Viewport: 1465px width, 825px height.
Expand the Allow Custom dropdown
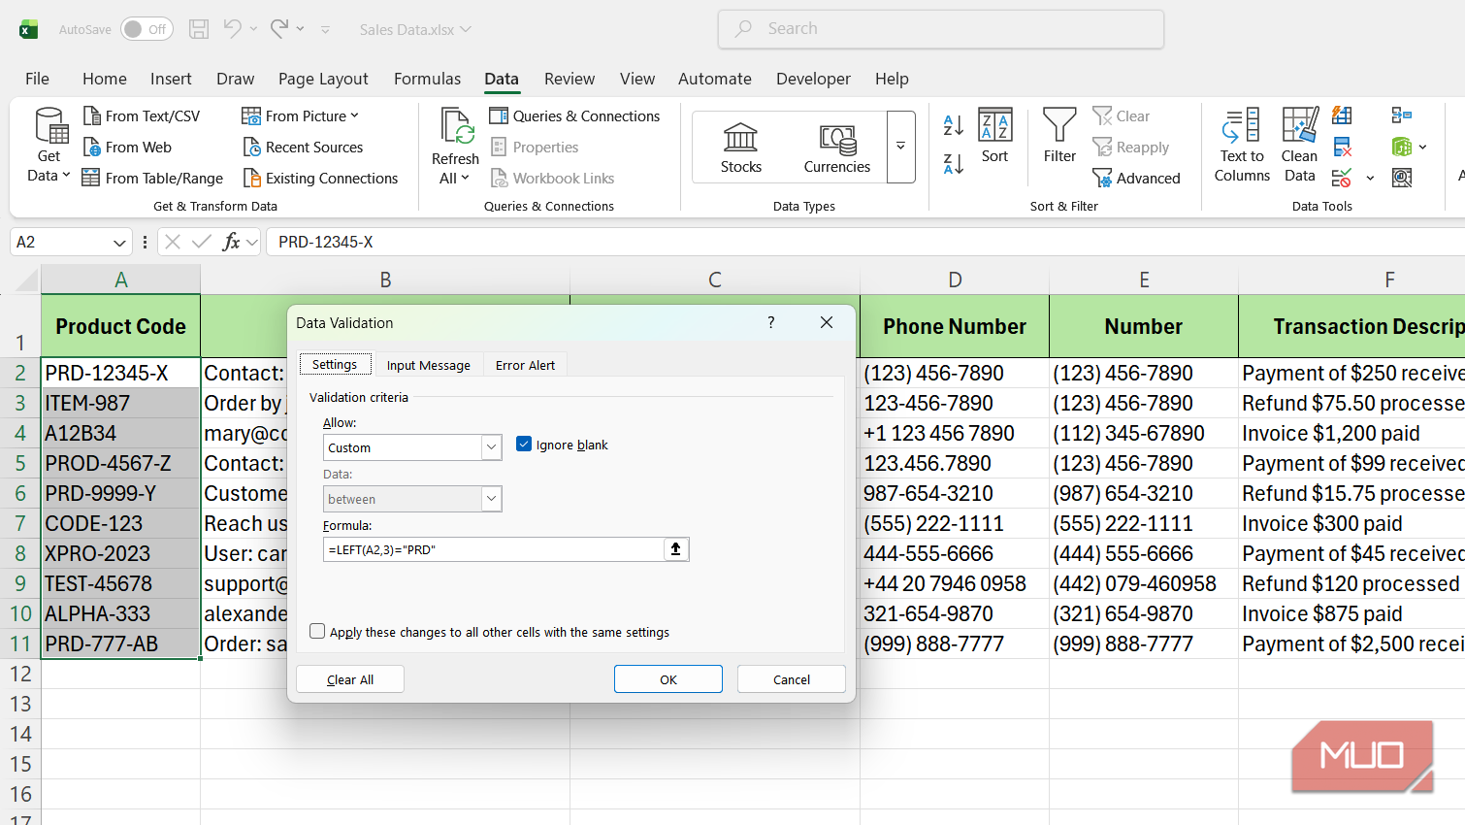pos(491,447)
